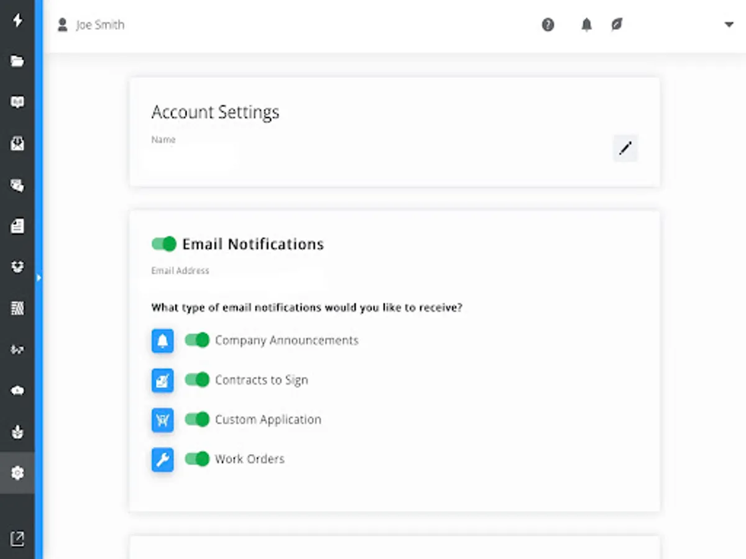
Task: Open the settings gear in sidebar
Action: click(17, 473)
